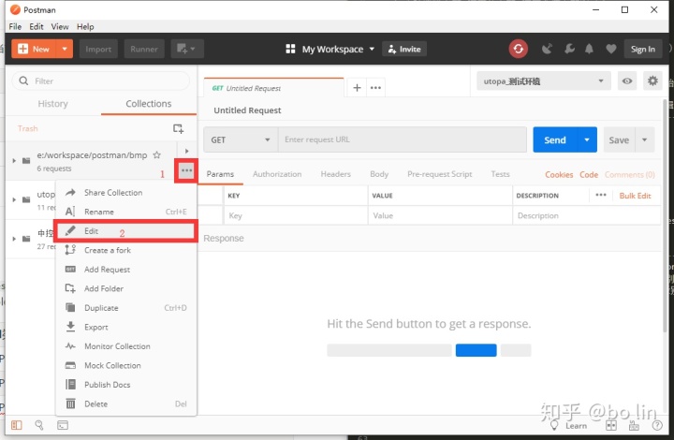Open the View menu

[x=60, y=26]
